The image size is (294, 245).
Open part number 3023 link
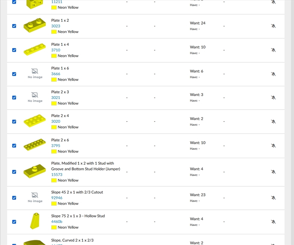pos(55,26)
